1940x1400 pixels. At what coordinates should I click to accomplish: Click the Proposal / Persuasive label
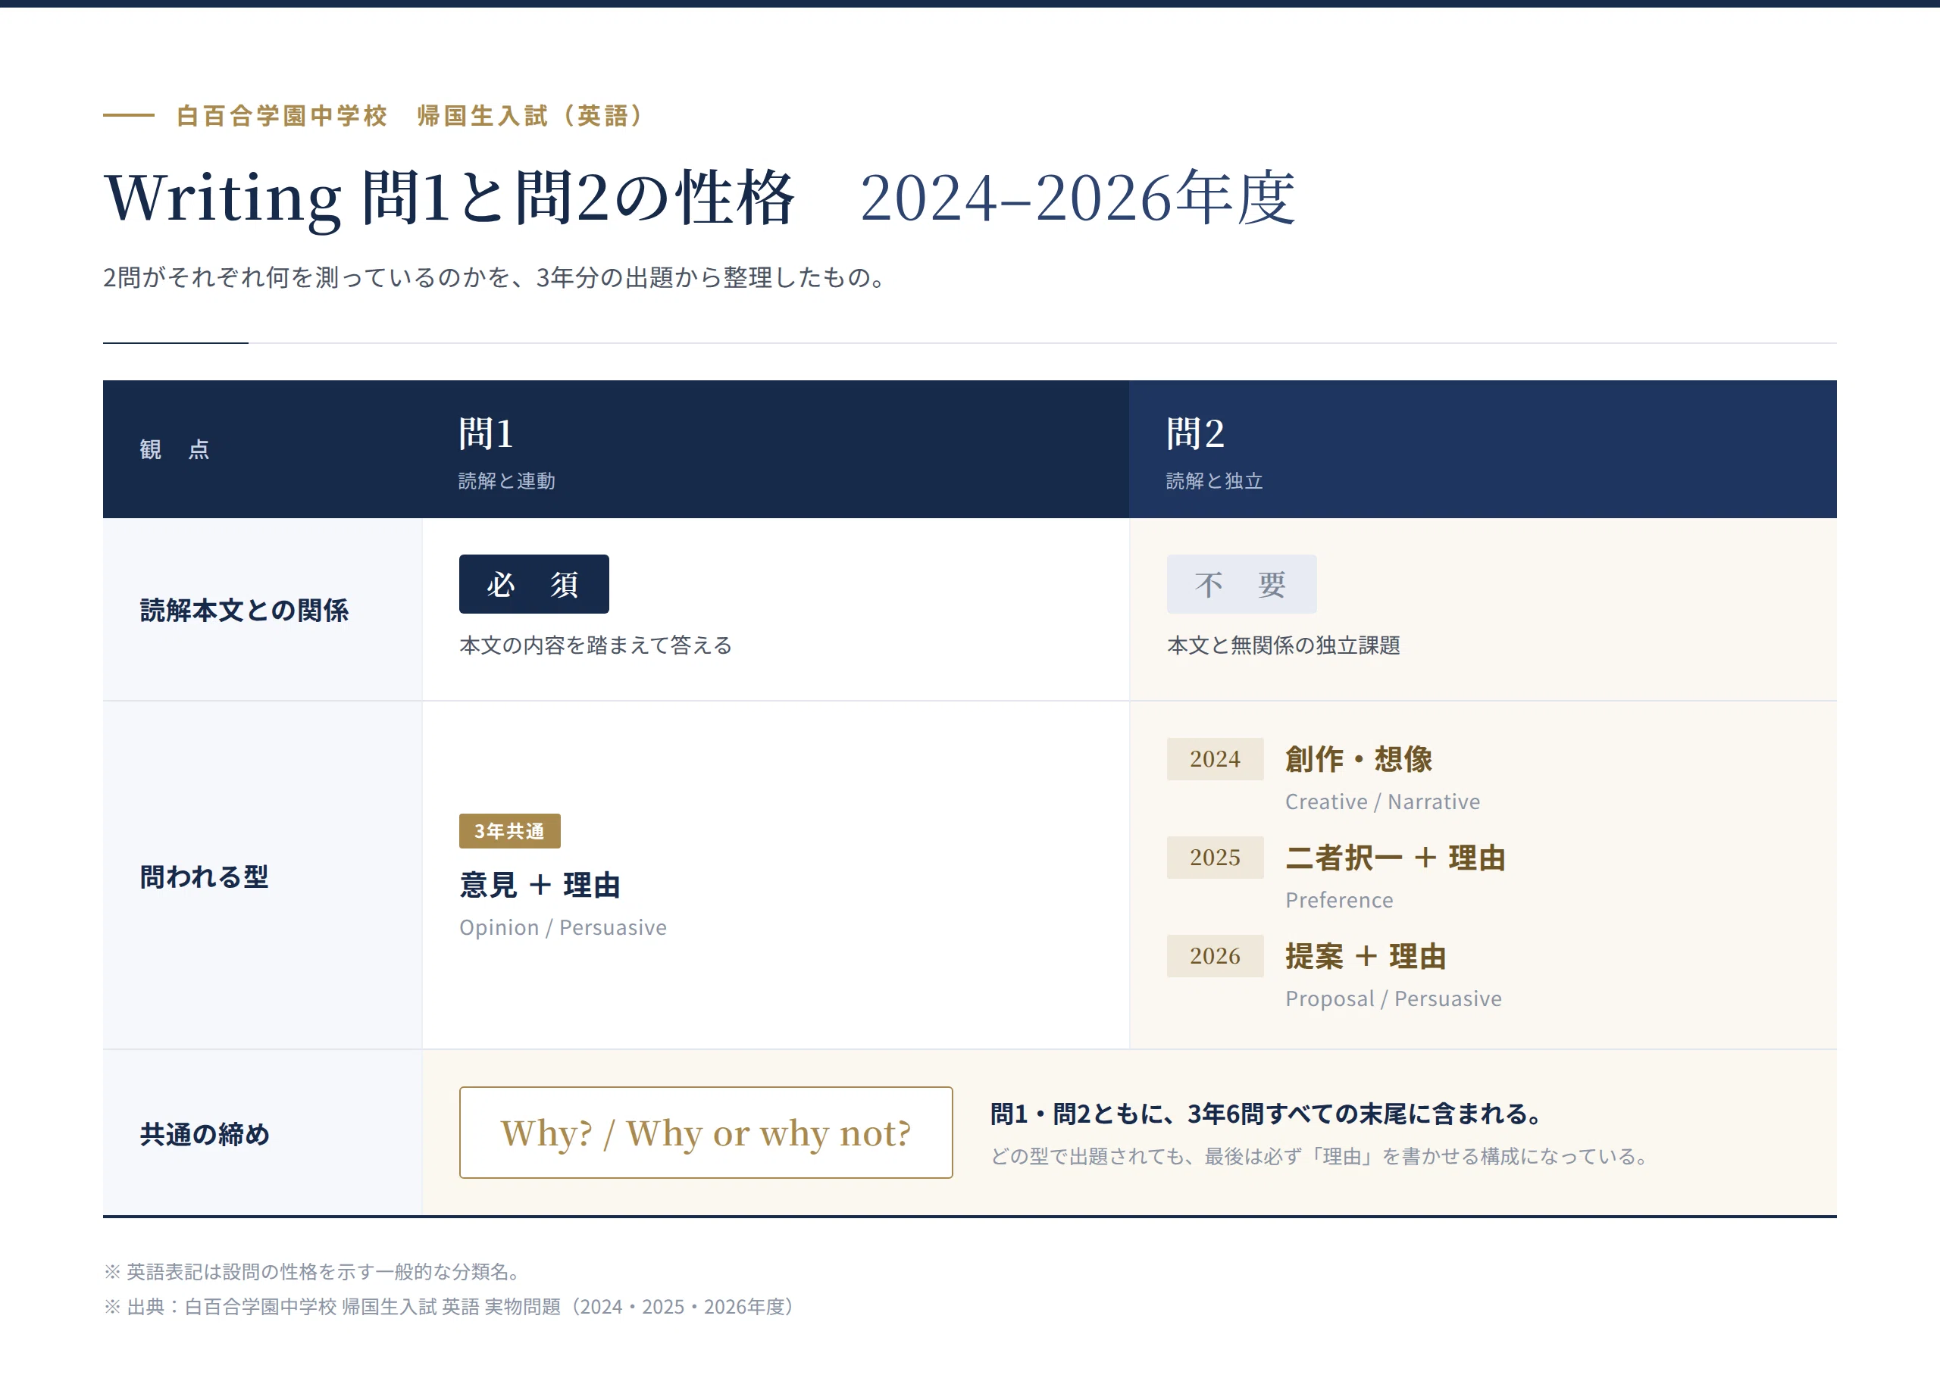point(1393,998)
